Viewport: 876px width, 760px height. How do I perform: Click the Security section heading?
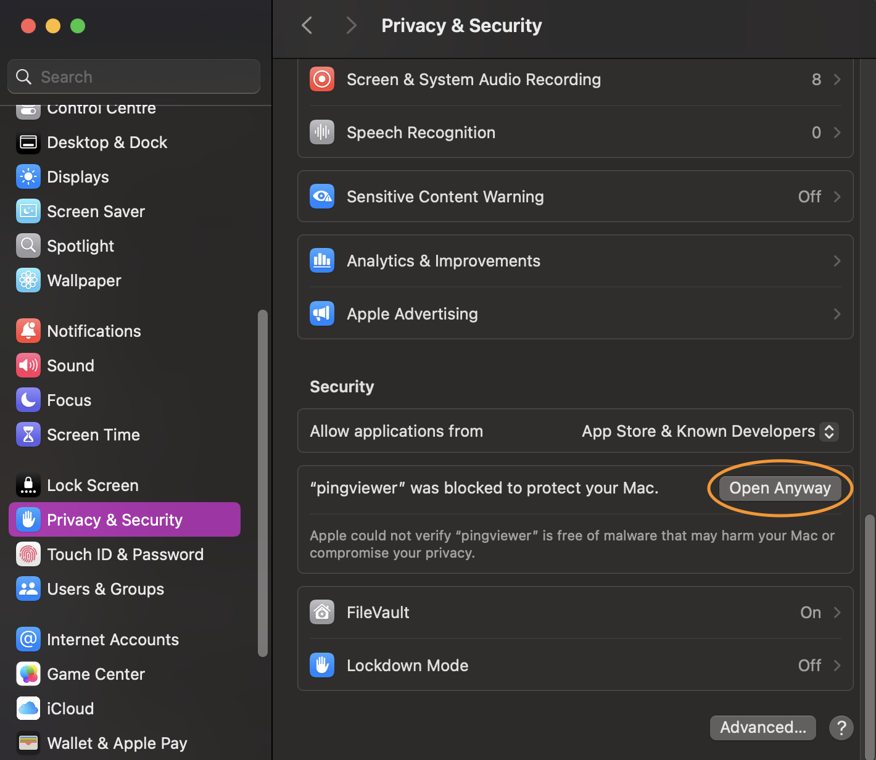point(342,387)
